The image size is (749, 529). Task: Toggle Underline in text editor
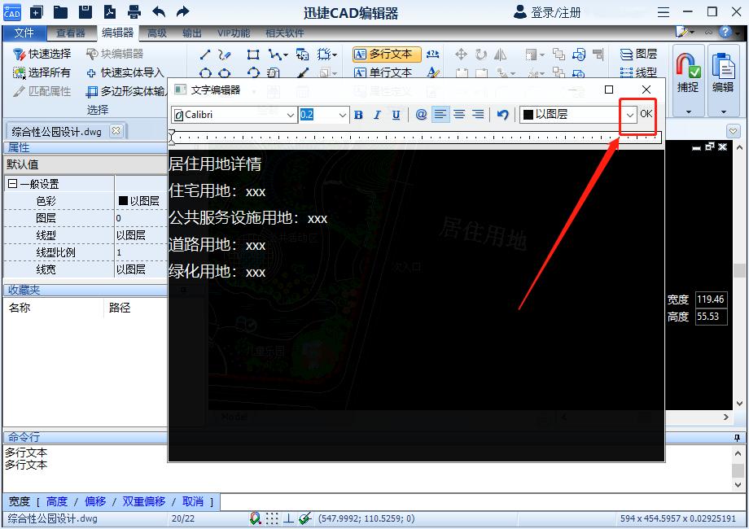click(x=396, y=115)
